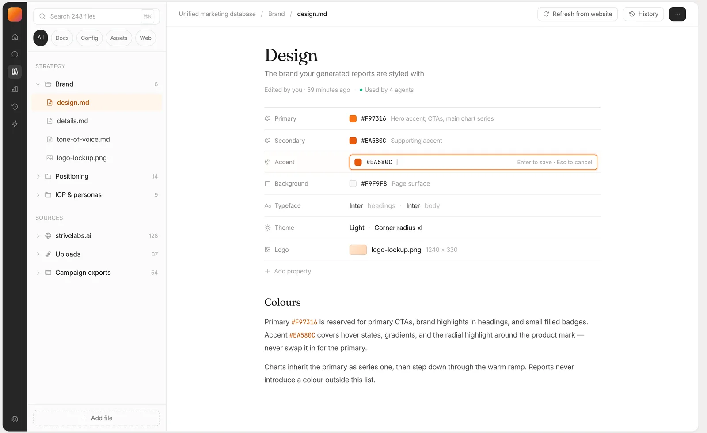
Task: Select the Docs filter tab
Action: pos(62,38)
